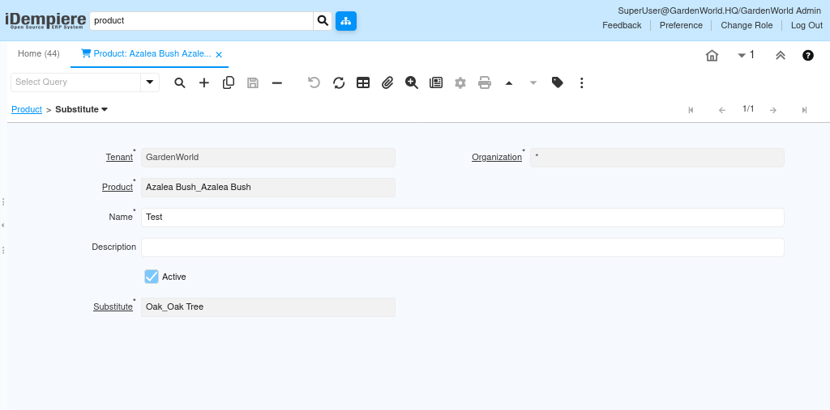Click the Zoom Across icon
830x410 pixels.
(x=412, y=82)
